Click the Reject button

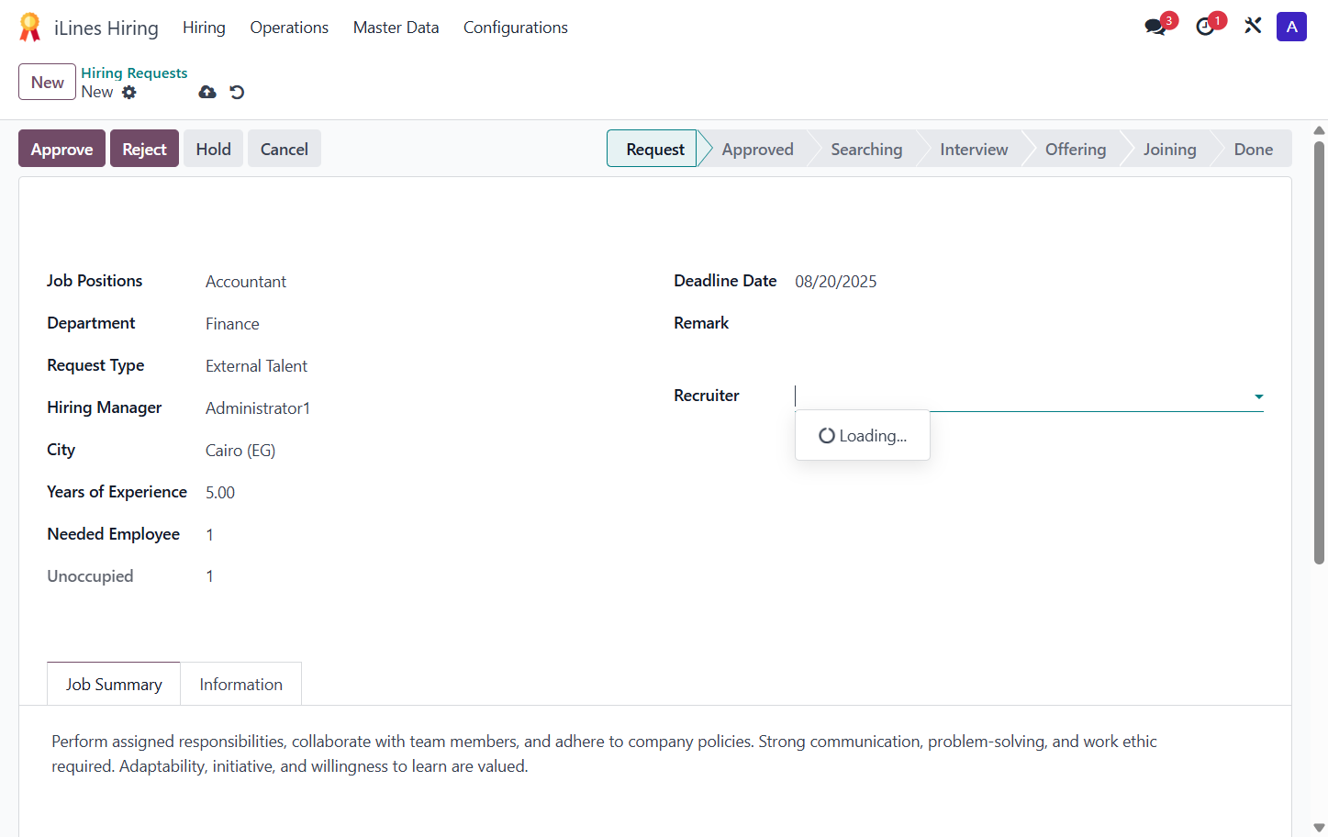point(144,149)
